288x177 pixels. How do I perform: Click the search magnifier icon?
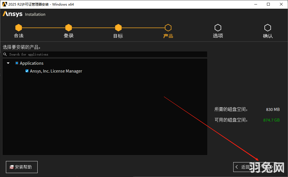[5, 54]
